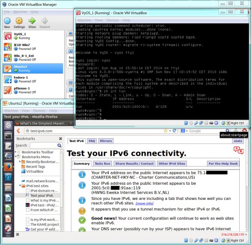This screenshot has width=251, height=245.
Task: Switch to the FAQ tab
Action: (92, 141)
